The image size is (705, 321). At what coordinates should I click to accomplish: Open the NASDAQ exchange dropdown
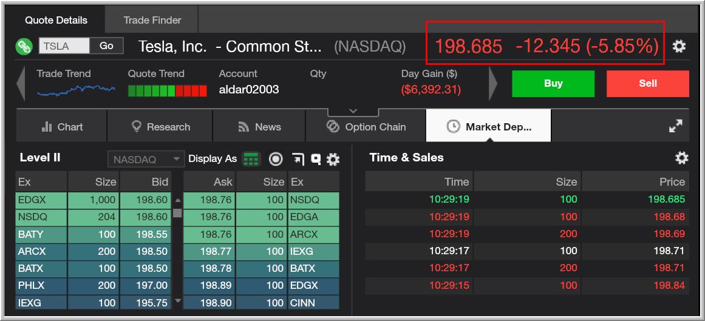146,159
